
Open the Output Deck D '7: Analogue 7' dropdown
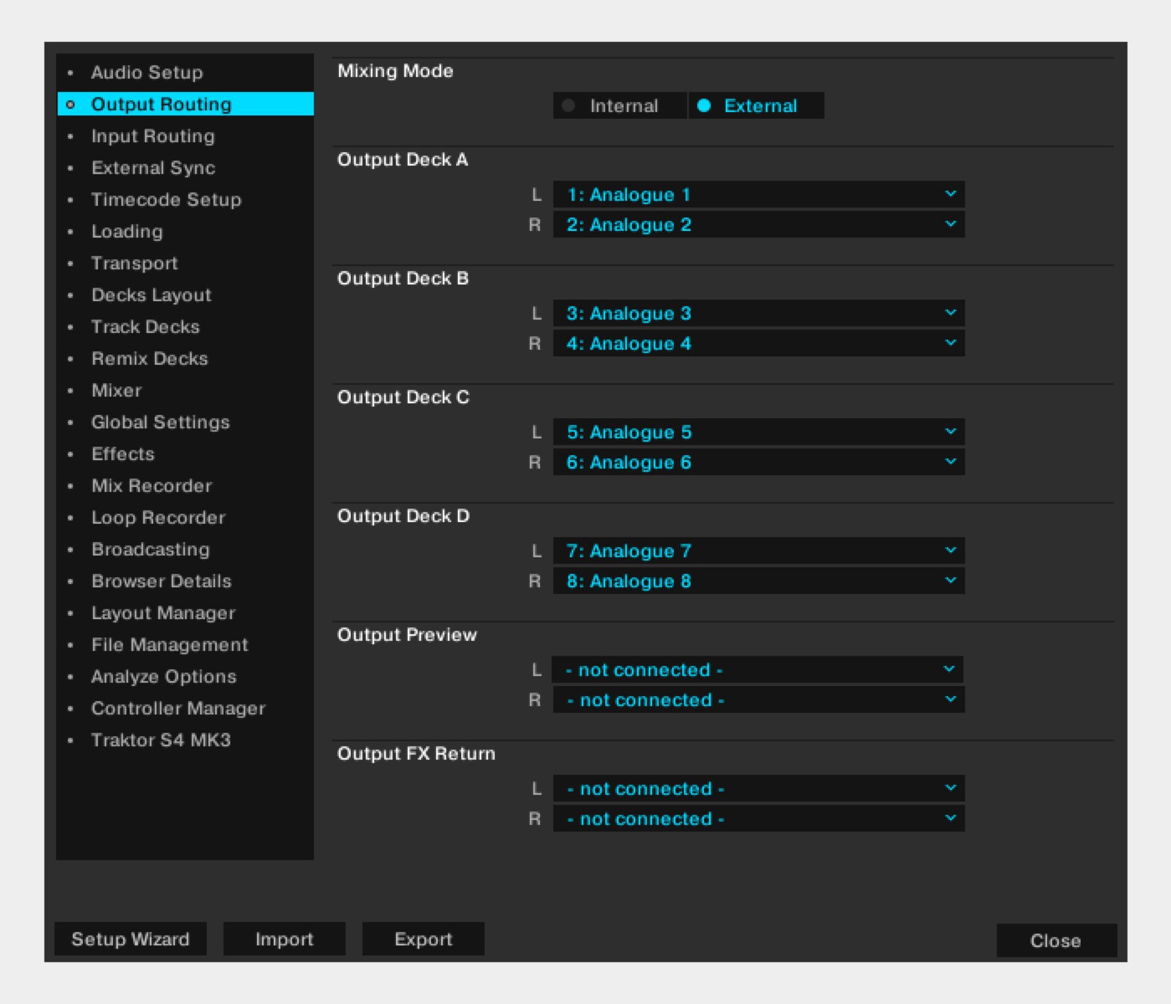(x=758, y=551)
